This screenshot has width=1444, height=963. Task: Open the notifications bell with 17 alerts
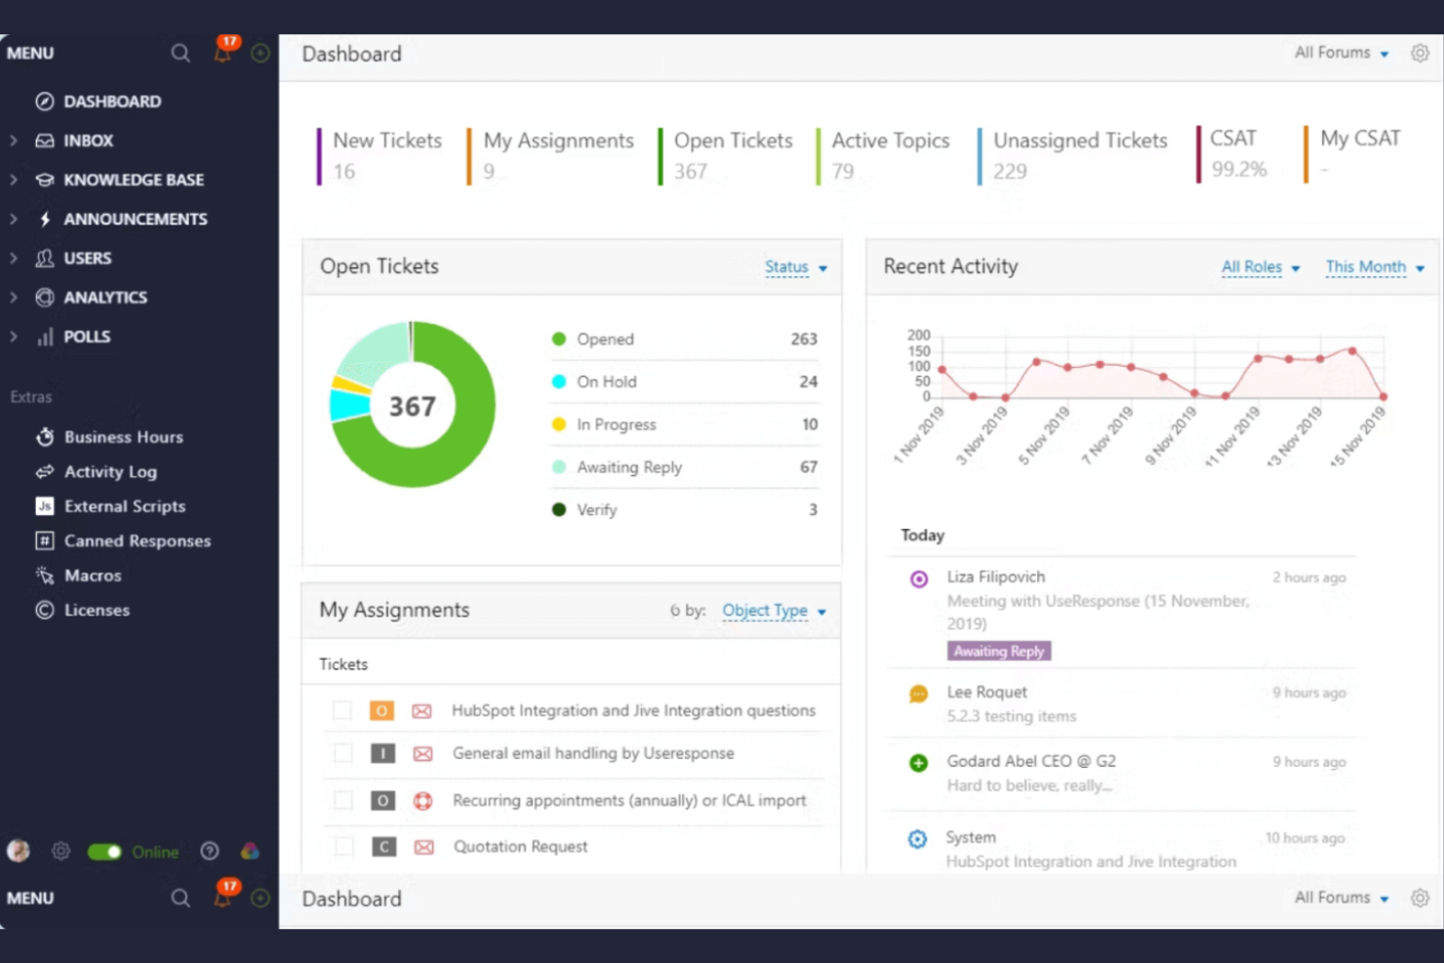pyautogui.click(x=222, y=54)
